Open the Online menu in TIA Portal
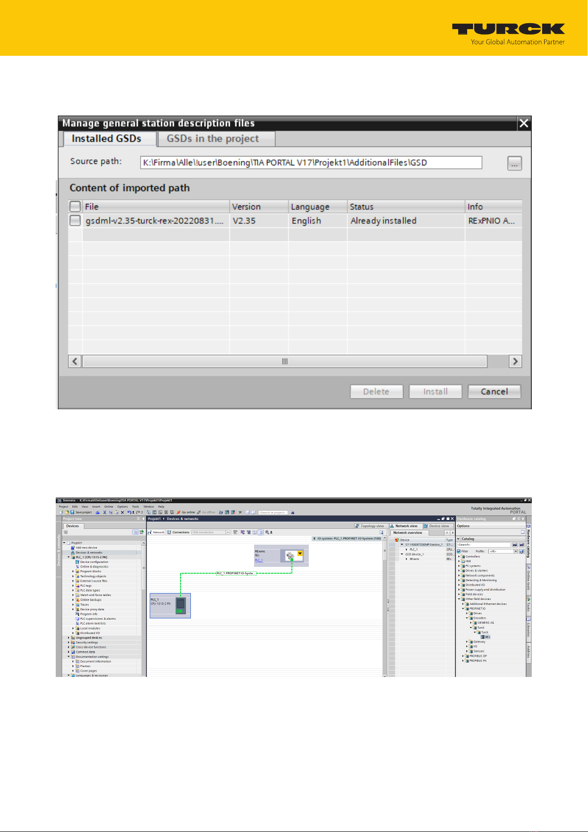The width and height of the screenshot is (588, 832). [x=109, y=507]
